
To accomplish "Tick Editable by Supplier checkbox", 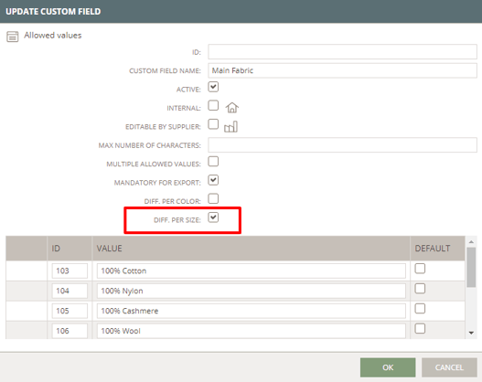I will (213, 124).
